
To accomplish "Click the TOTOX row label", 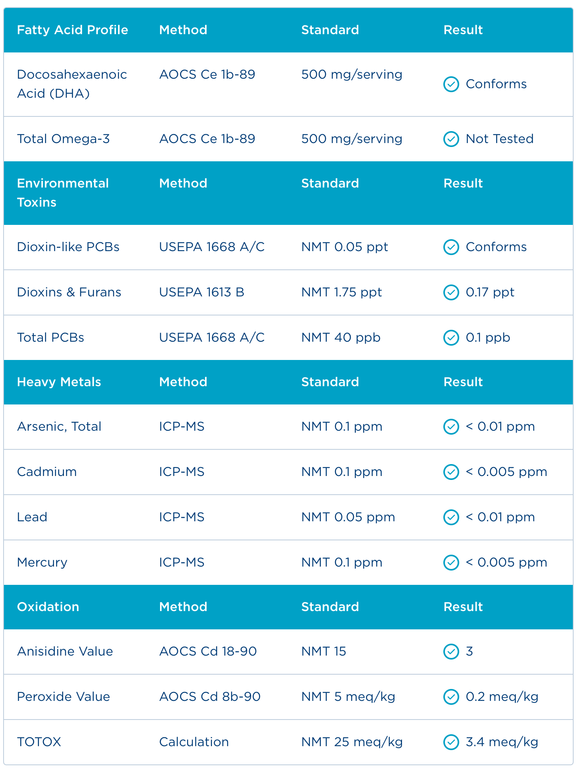I will click(x=39, y=742).
